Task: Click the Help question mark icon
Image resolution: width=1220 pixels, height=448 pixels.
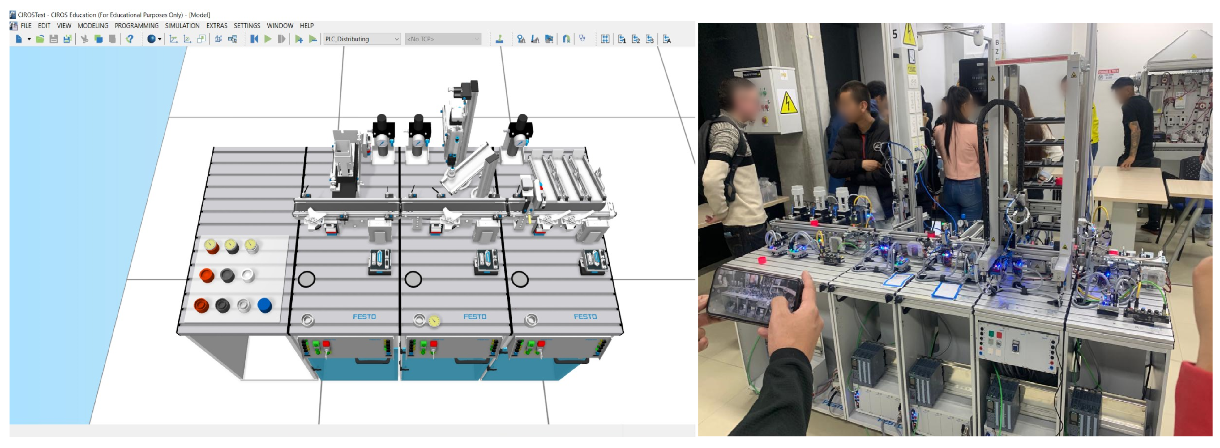Action: (130, 39)
